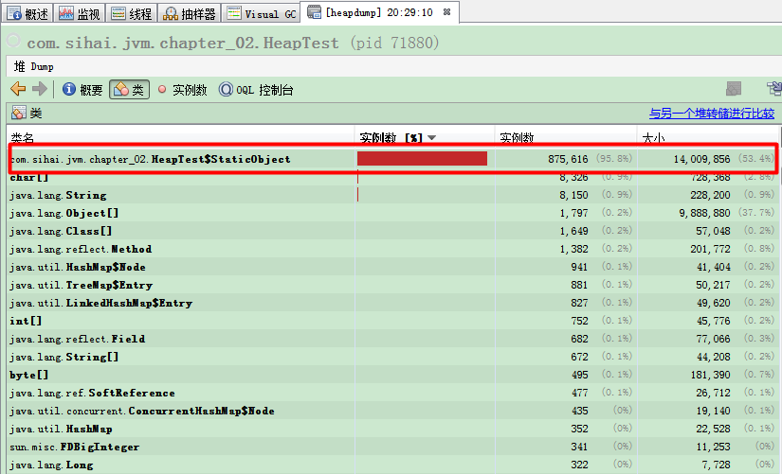Image resolution: width=782 pixels, height=474 pixels.
Task: Click the red instance percentage bar
Action: point(422,159)
